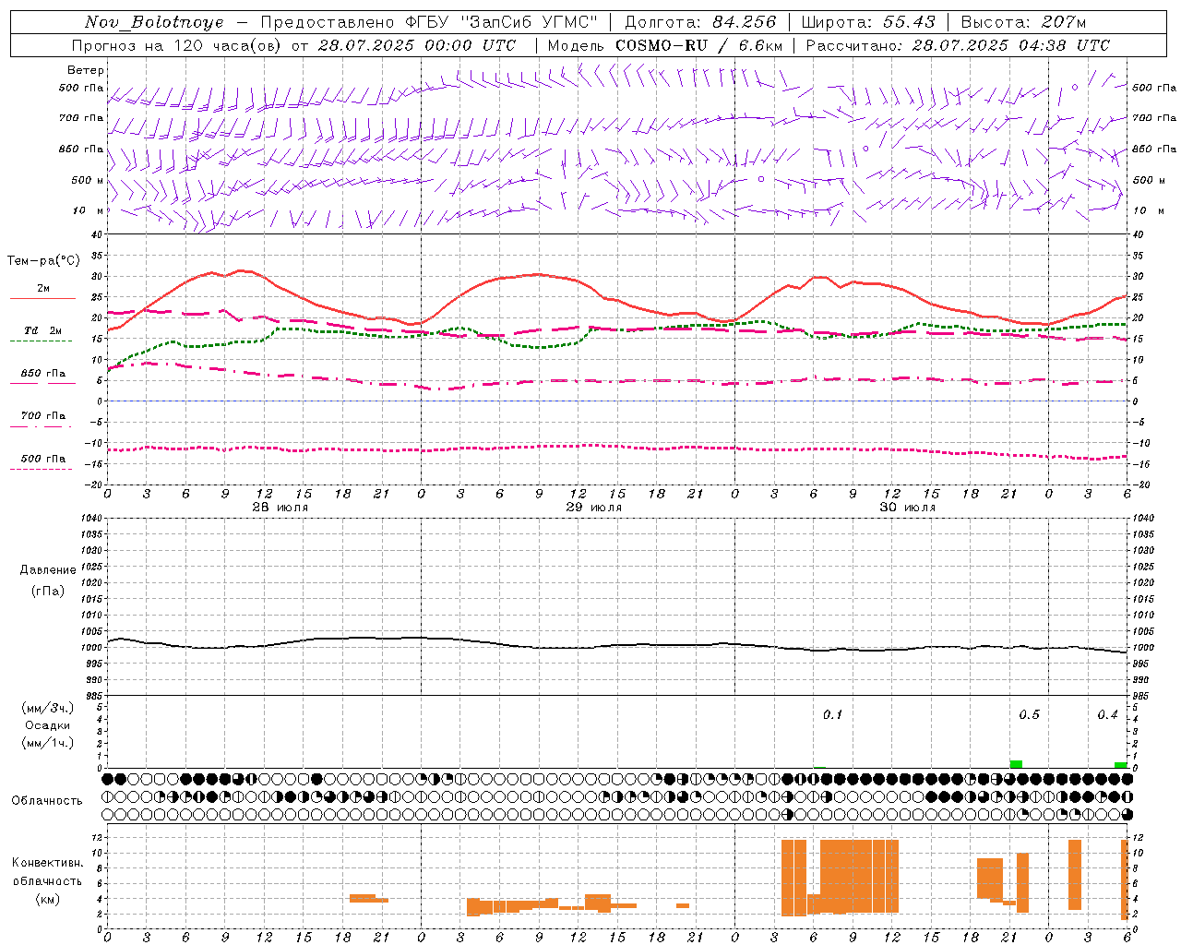The image size is (1181, 945).
Task: Click the 500 гПа temperature legend label
Action: click(x=43, y=459)
